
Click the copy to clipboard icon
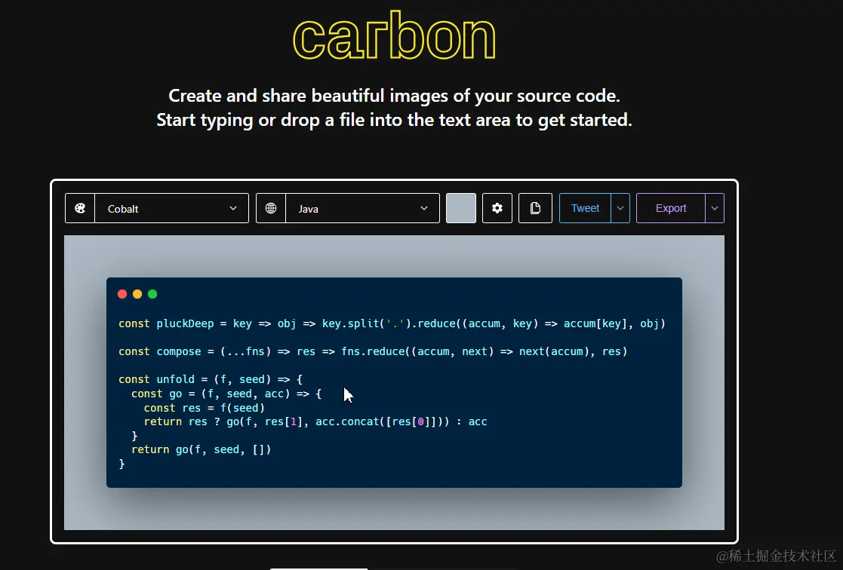click(x=535, y=208)
